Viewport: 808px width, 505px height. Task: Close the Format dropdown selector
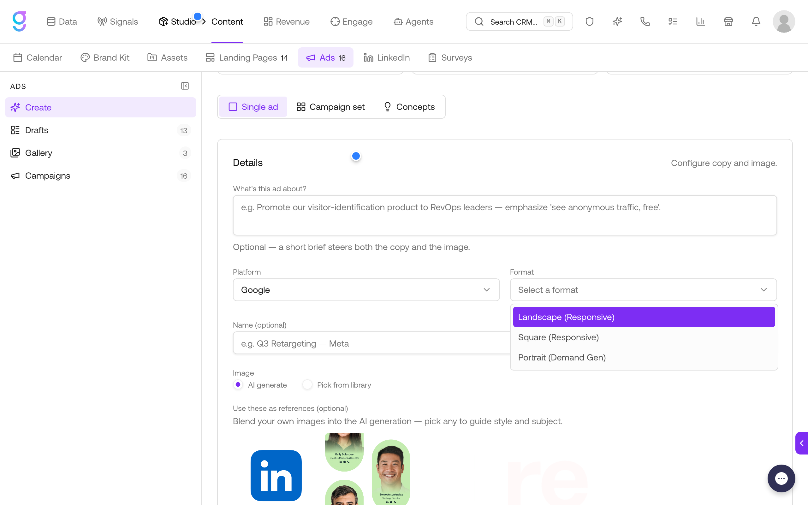643,289
